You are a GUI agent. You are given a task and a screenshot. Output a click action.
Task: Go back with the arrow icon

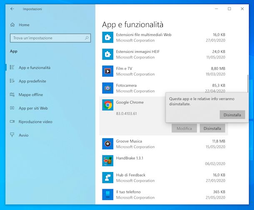tap(12, 9)
